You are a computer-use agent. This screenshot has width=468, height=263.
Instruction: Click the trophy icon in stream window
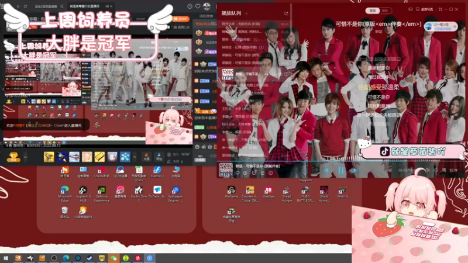click(x=13, y=157)
